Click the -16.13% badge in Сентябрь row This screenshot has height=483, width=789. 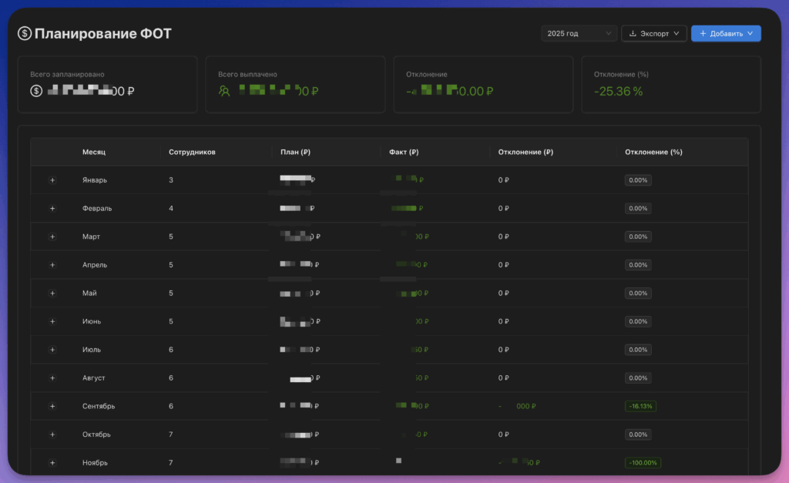[640, 406]
